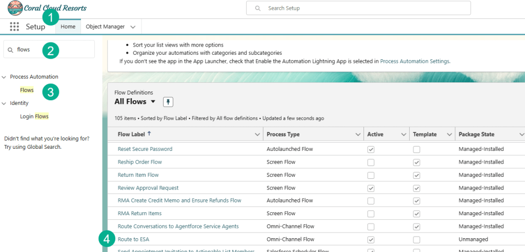Screen dimensions: 525x252
Task: Toggle Template checkbox for Reship Order Flow
Action: (x=417, y=162)
